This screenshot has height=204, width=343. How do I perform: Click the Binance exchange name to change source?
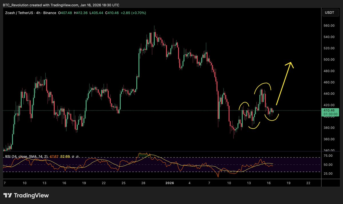49,13
